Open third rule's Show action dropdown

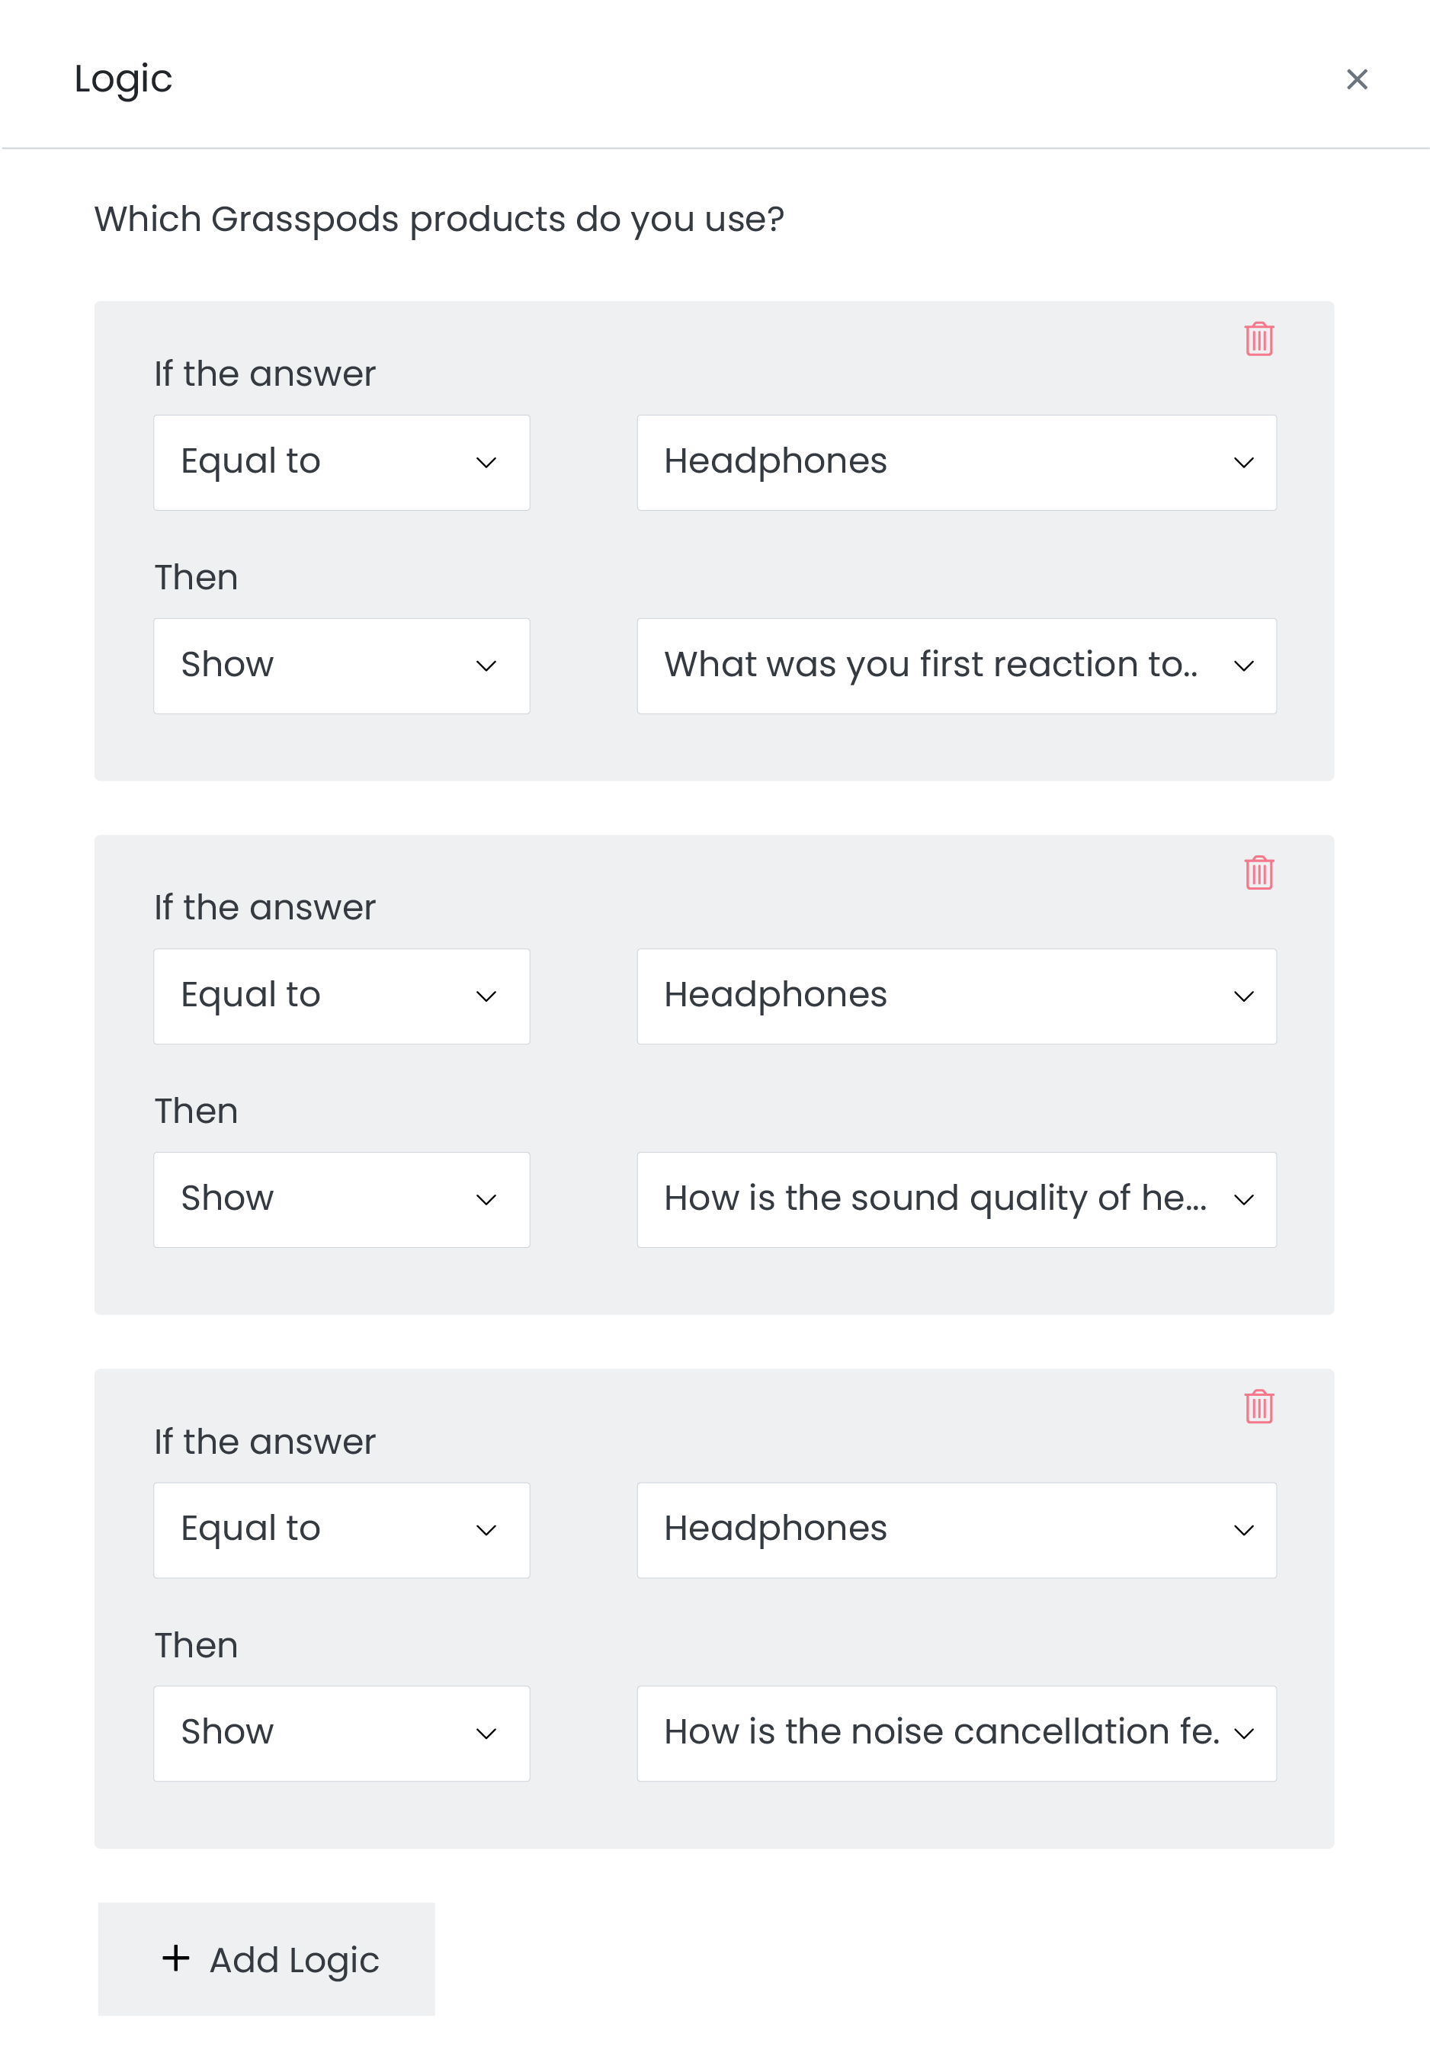coord(341,1734)
